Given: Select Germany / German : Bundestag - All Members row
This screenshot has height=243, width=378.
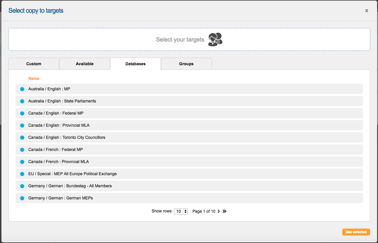Looking at the screenshot, I should point(70,186).
